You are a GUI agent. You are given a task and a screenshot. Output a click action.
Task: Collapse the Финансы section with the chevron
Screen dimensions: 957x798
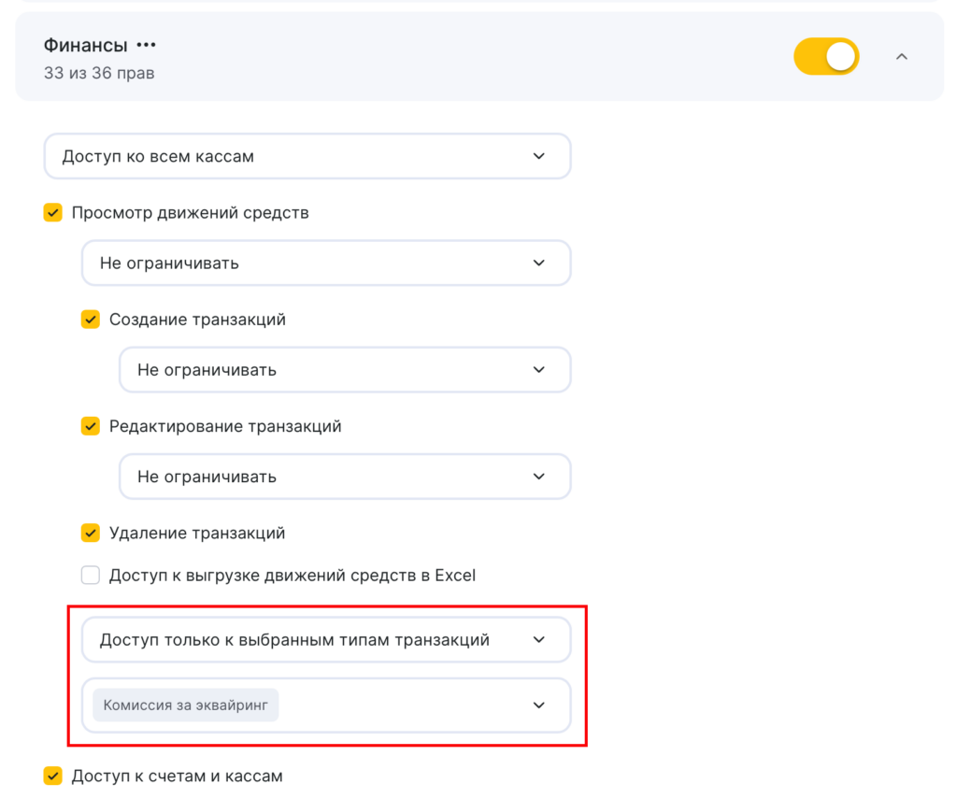[902, 57]
